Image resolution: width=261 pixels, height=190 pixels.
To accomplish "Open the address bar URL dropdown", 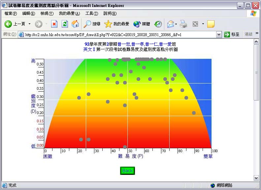I will point(219,35).
